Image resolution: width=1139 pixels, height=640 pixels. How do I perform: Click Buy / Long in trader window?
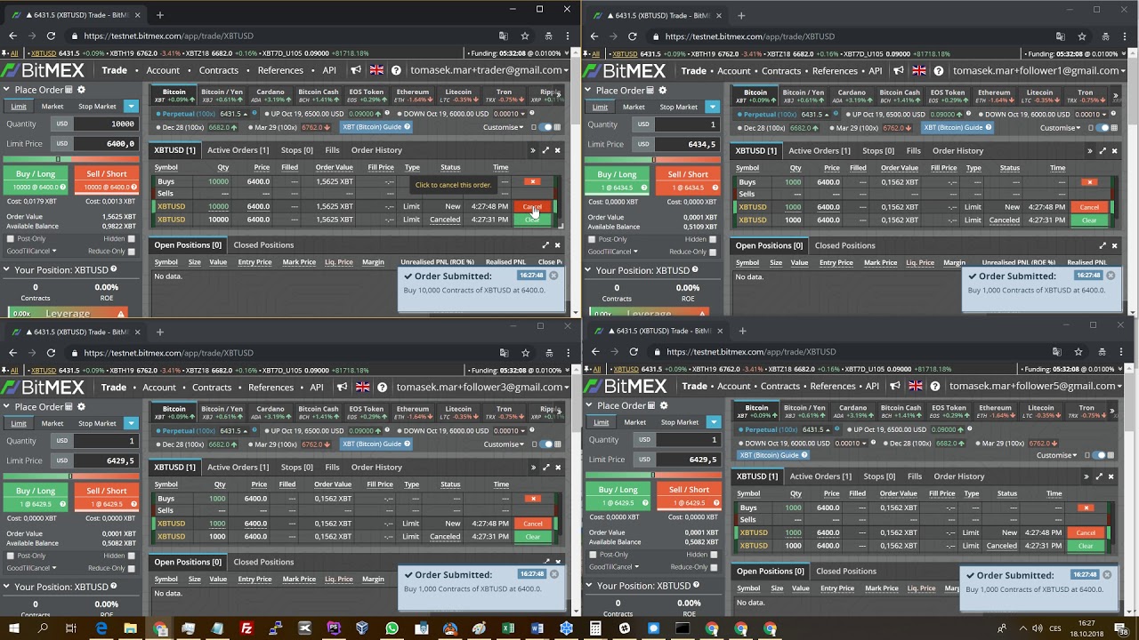[36, 179]
